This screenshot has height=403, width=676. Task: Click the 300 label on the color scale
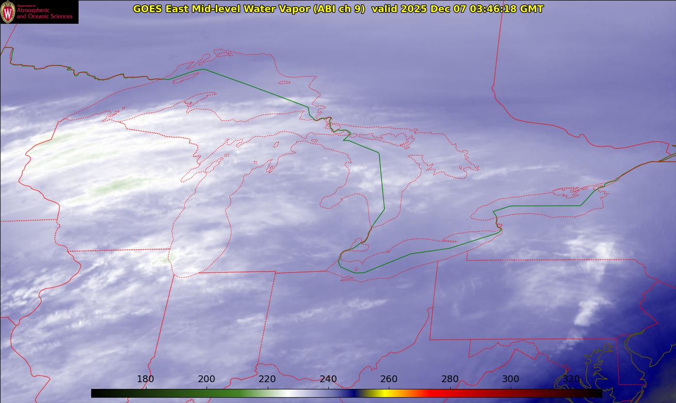(x=511, y=379)
